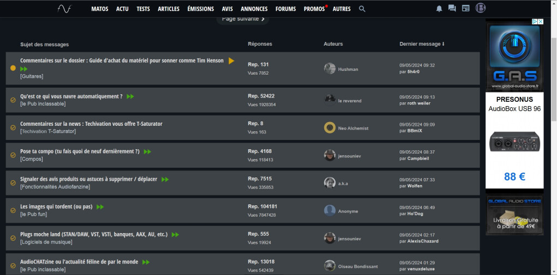Open the private messages chat icon
Screen dimensions: 557x275
452,9
